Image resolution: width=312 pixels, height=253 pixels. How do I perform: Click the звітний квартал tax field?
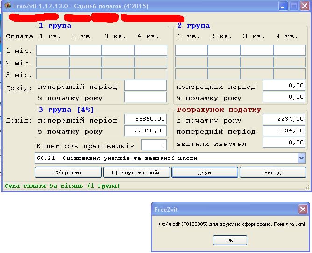(x=284, y=143)
